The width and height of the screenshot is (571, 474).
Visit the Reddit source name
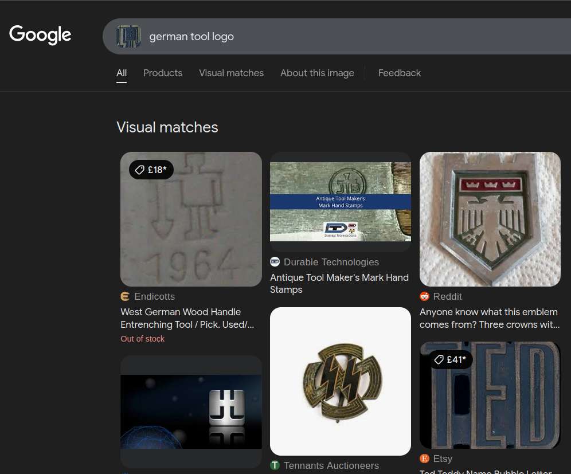[x=448, y=297]
